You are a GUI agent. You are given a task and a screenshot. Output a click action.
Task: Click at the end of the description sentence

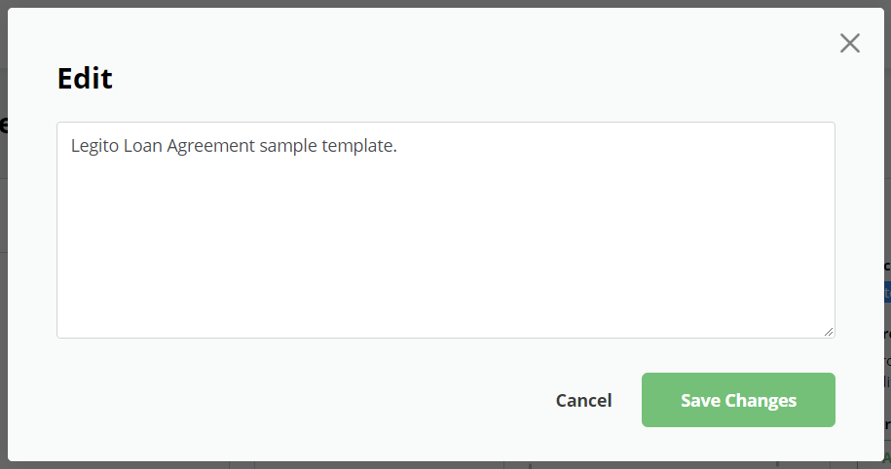click(x=397, y=147)
